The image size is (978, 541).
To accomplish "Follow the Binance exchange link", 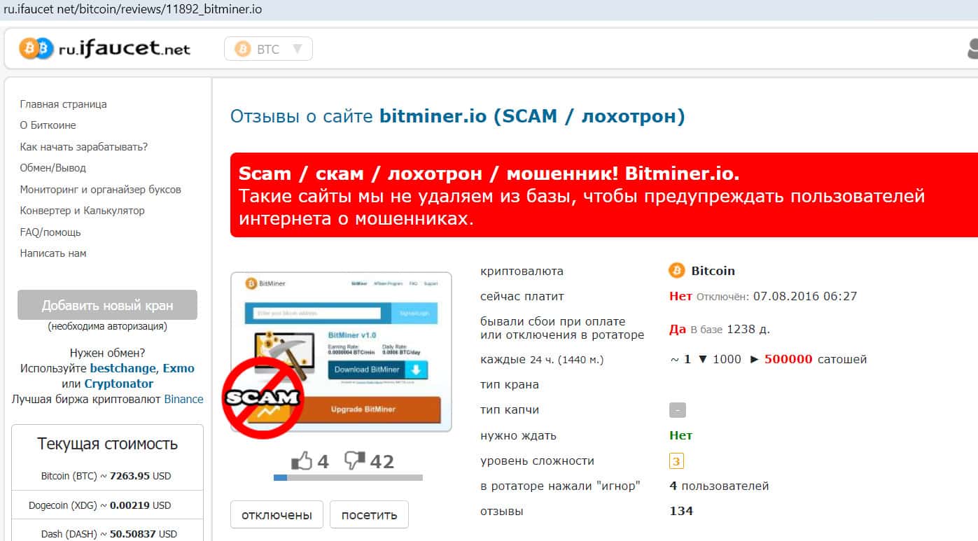I will coord(183,399).
